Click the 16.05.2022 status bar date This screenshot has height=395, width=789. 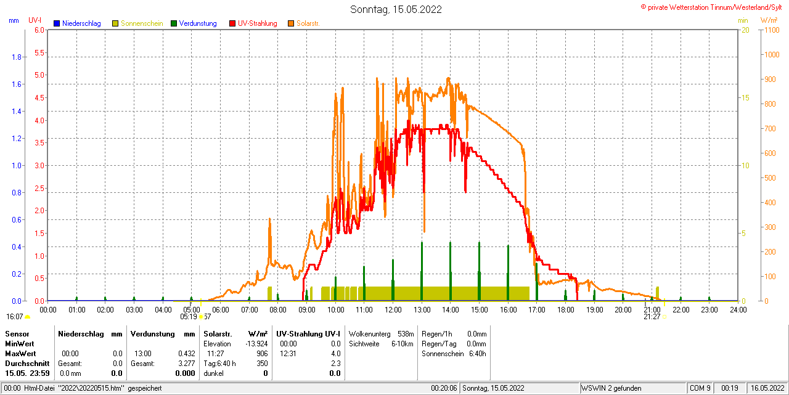point(766,388)
